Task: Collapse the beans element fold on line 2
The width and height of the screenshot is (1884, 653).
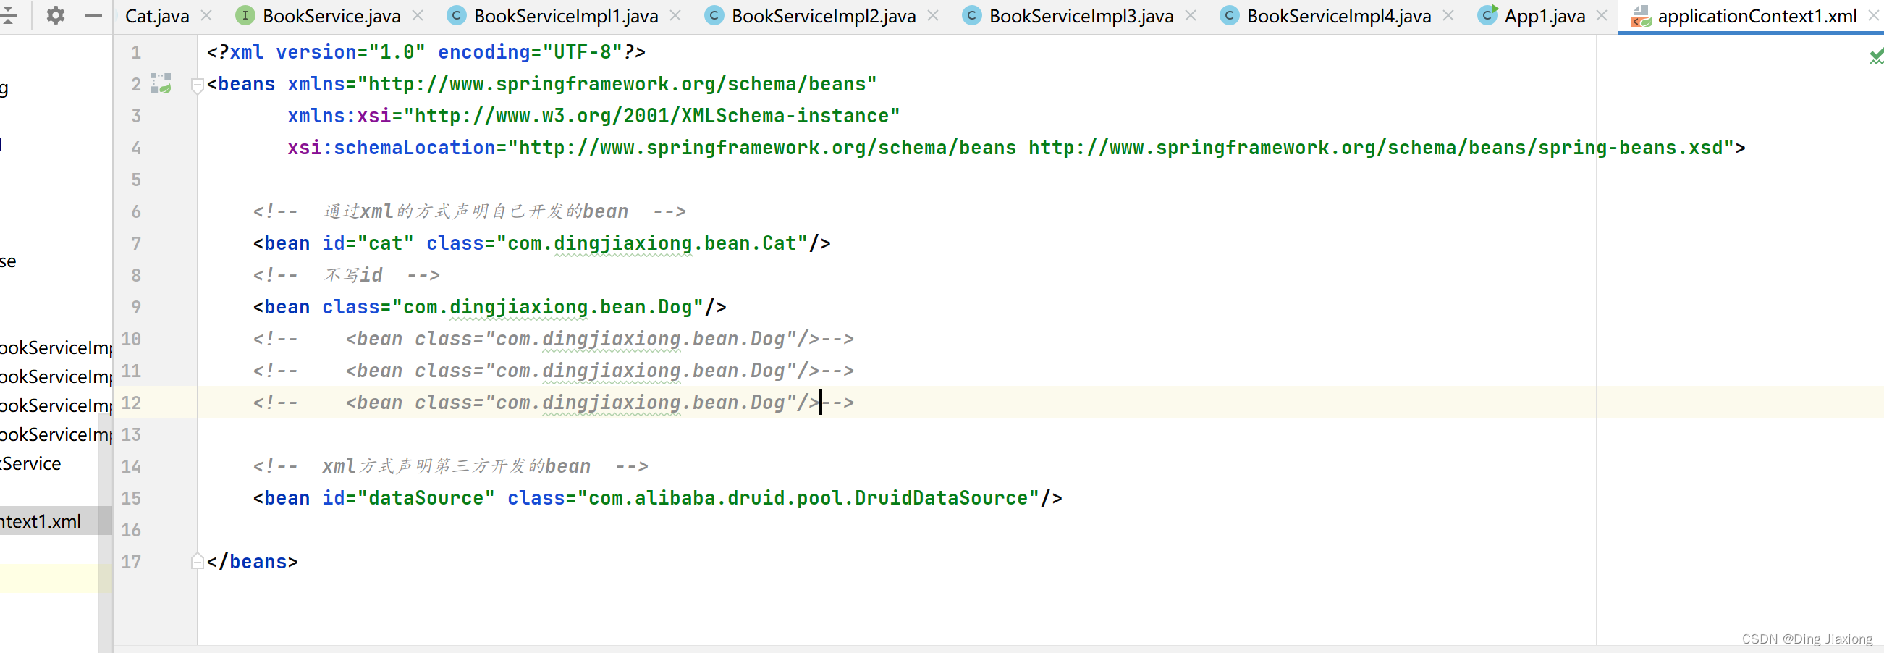Action: pyautogui.click(x=197, y=85)
